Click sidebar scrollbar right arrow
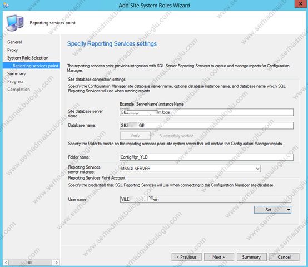 click(x=57, y=263)
